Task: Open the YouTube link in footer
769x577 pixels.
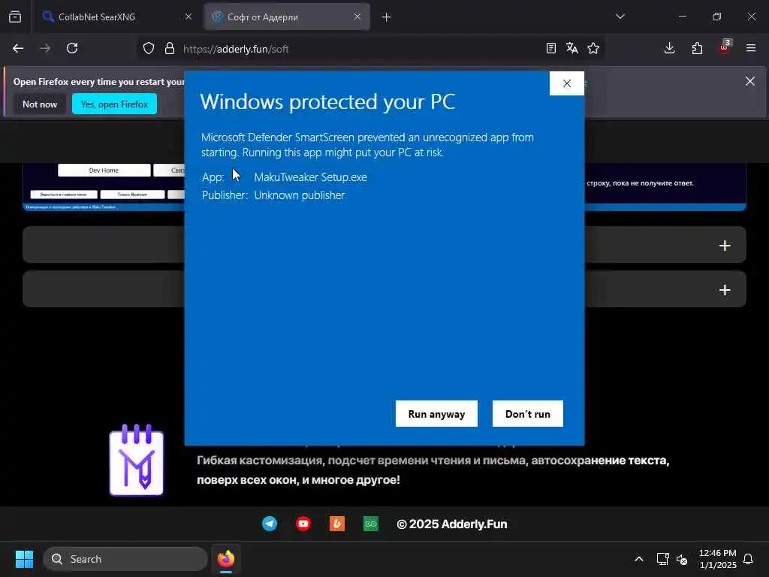Action: pos(303,524)
